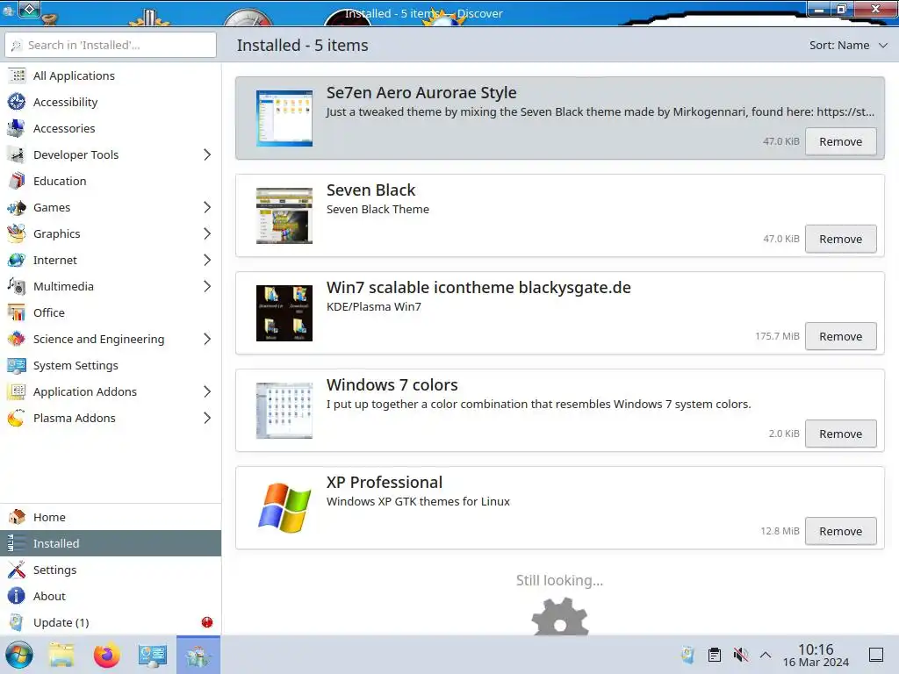Click the red update notification badge

[207, 622]
